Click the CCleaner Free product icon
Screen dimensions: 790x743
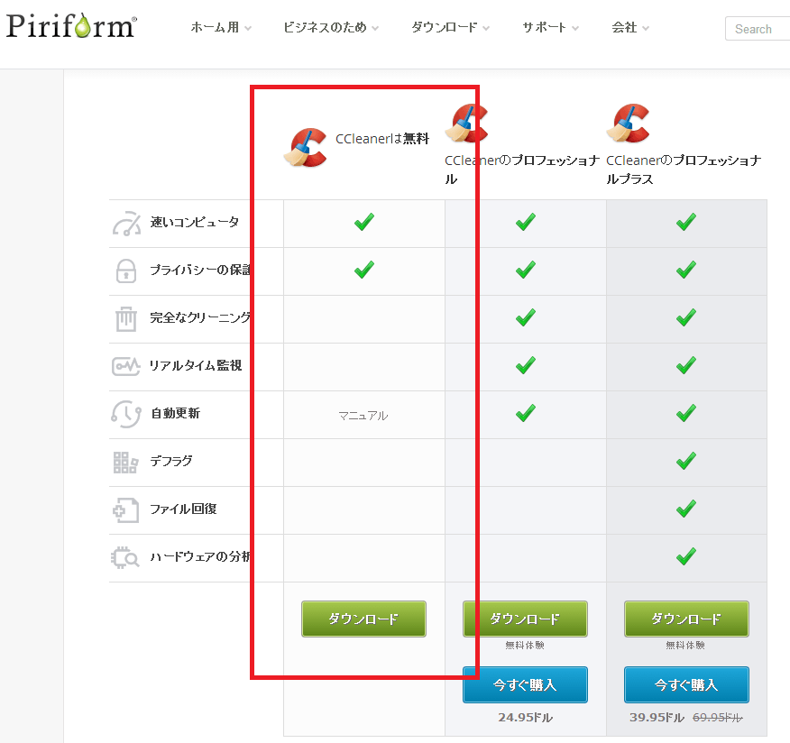[306, 147]
